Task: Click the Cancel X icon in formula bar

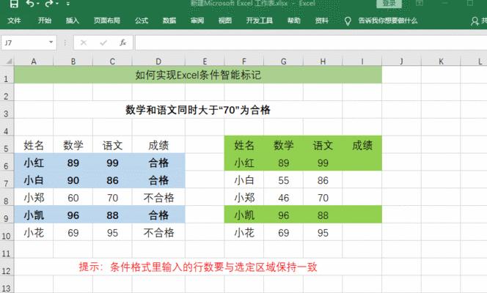Action: coord(84,42)
